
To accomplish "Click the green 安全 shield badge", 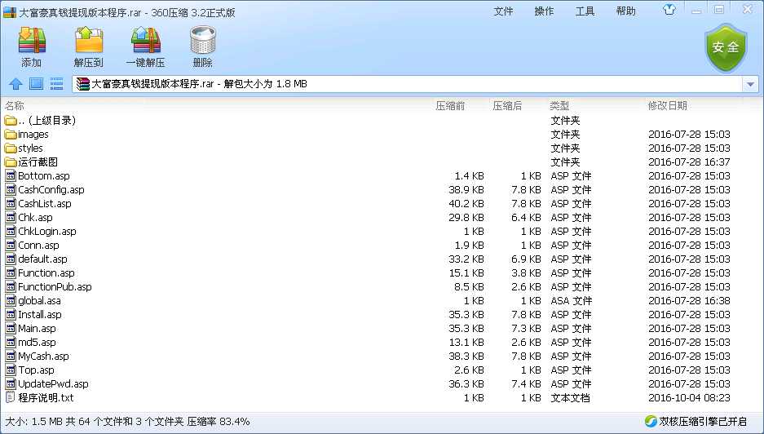I will coord(726,48).
